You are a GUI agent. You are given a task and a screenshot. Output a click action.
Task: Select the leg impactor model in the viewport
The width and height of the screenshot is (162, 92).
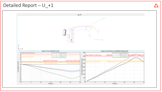point(65,32)
